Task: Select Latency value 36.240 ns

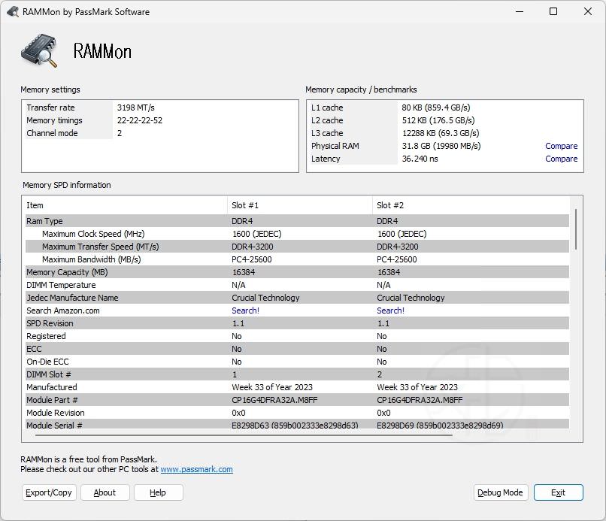Action: (420, 159)
